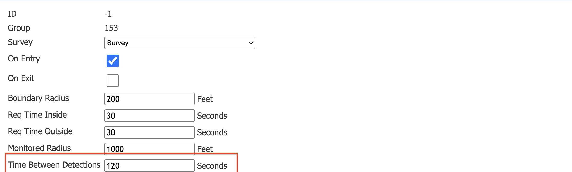
Task: Click the Boundary Radius label
Action: (x=38, y=98)
